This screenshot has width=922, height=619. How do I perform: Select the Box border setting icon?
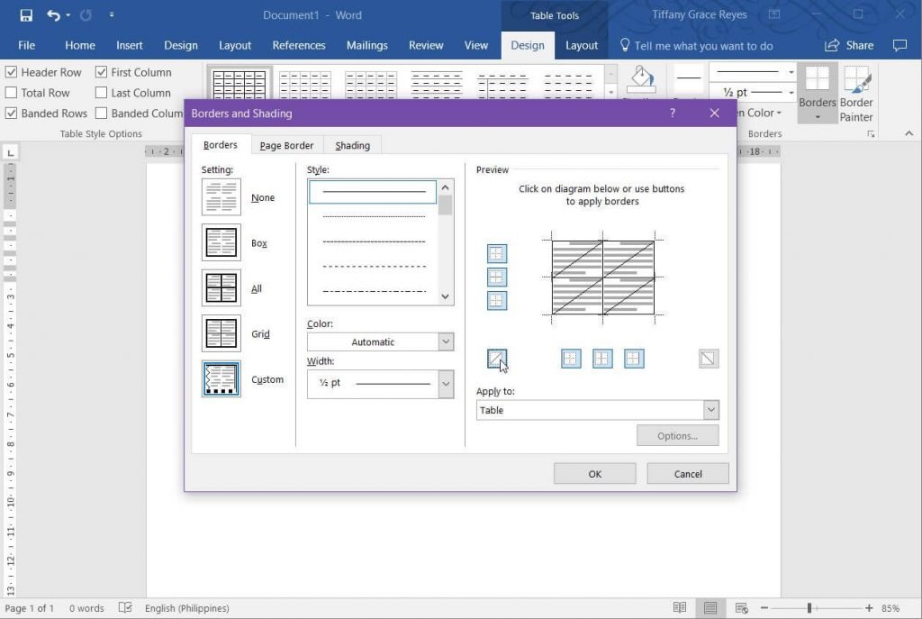pyautogui.click(x=221, y=243)
